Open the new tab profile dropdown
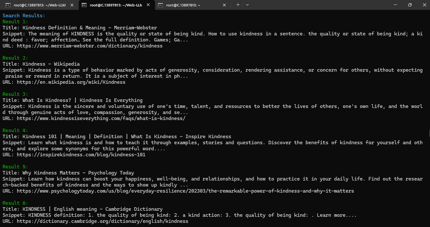Viewport: 430px width, 227px height. click(247, 5)
